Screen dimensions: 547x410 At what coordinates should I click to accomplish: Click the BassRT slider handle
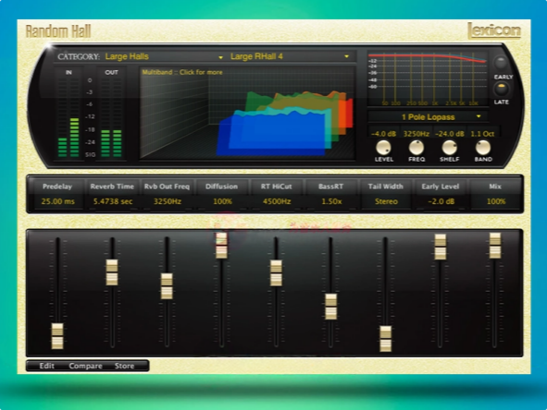tap(330, 307)
